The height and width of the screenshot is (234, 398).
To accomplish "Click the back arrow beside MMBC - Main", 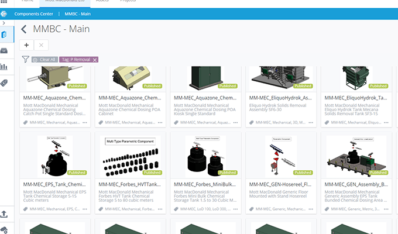I will (x=24, y=29).
